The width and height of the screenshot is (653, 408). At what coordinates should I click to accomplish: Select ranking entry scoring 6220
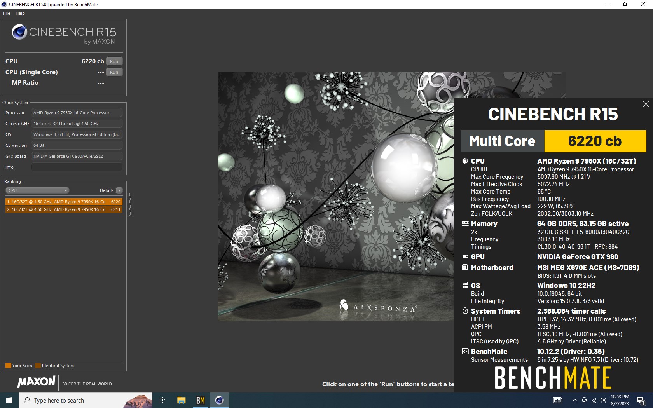click(64, 202)
